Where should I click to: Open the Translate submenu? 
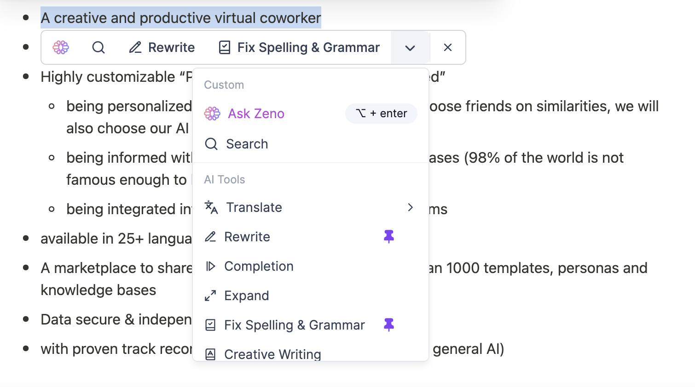coord(311,207)
